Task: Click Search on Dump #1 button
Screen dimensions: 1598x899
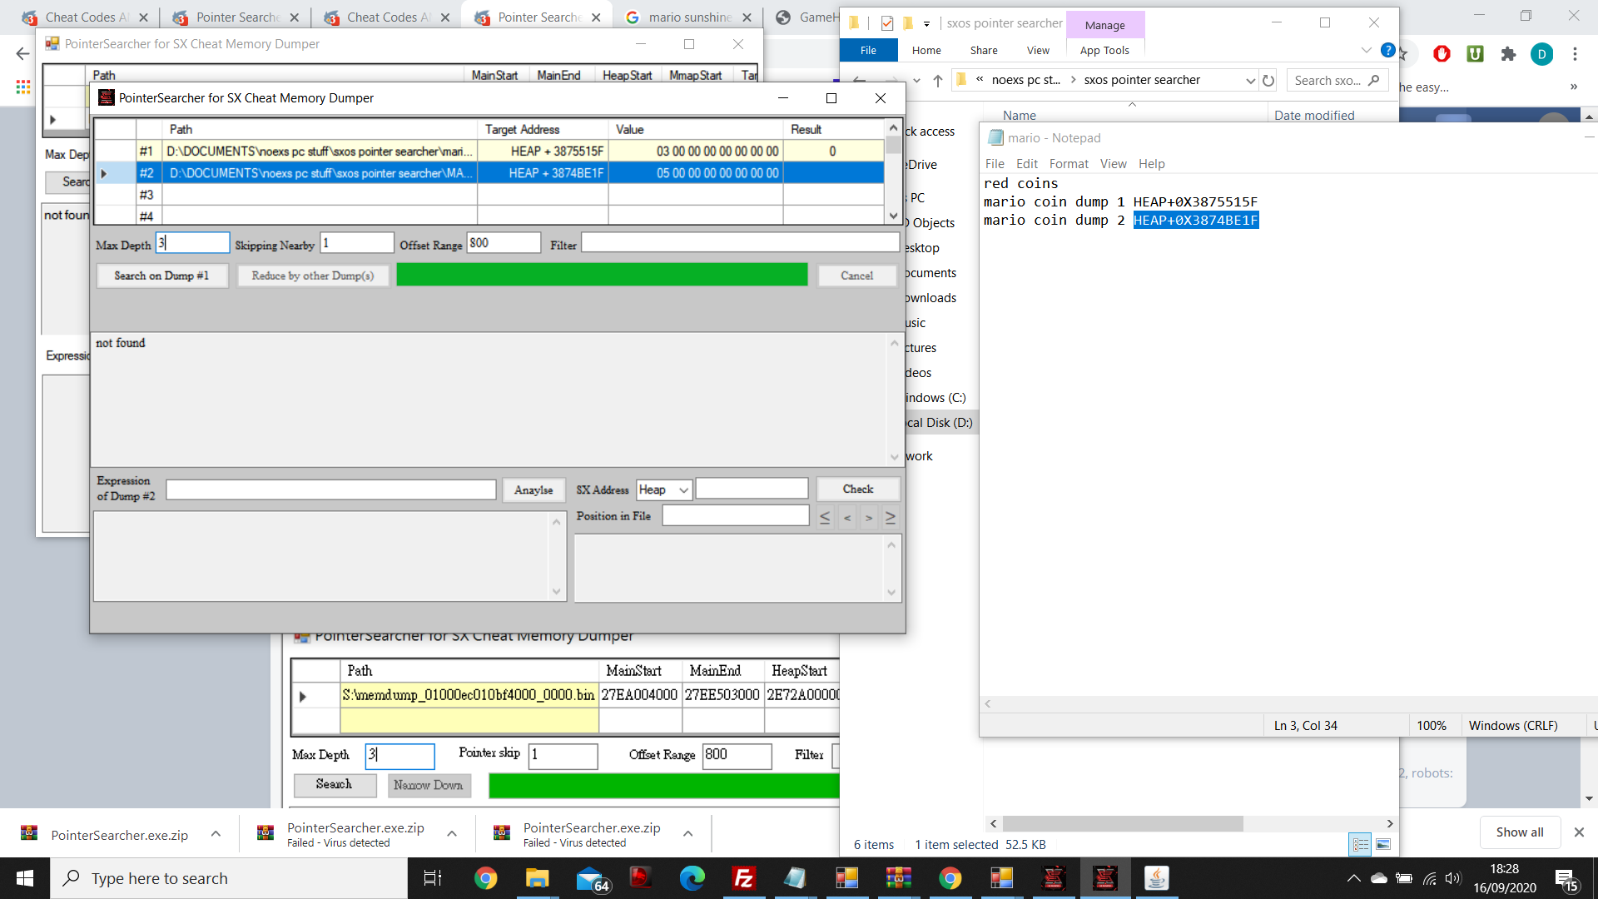Action: click(161, 276)
